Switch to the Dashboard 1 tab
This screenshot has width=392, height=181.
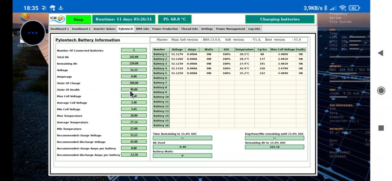tap(60, 29)
